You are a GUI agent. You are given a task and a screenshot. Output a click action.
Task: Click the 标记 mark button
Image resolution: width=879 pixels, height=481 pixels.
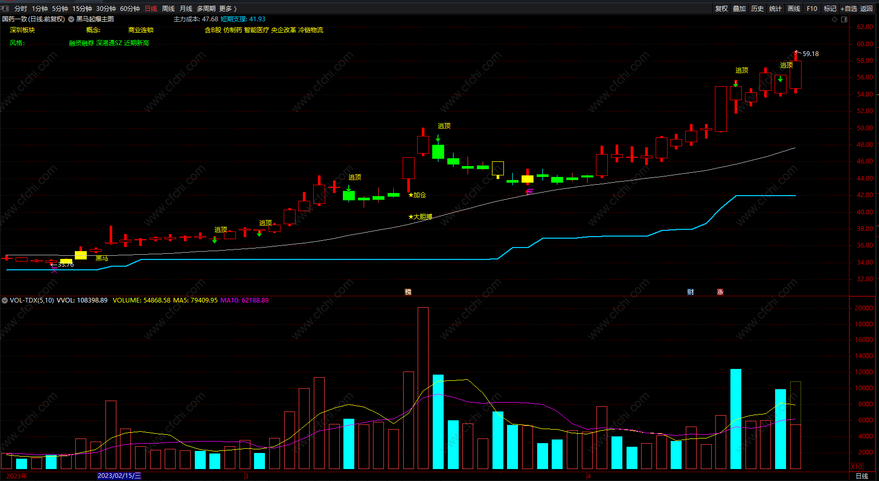click(x=830, y=8)
